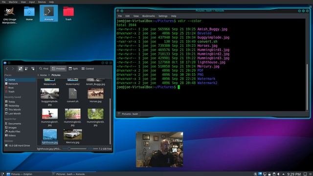The height and width of the screenshot is (176, 313).
Task: Open the Bookmarks menu in Konsole
Action: coord(148,16)
